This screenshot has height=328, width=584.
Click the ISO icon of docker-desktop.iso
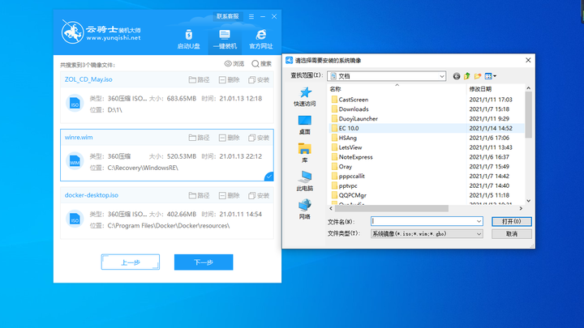coord(75,219)
